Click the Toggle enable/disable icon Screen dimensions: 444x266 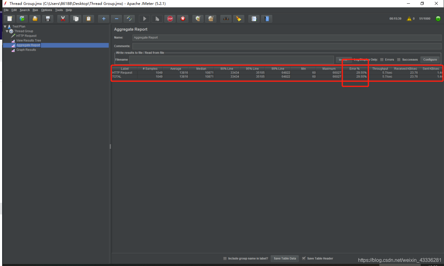pos(129,19)
